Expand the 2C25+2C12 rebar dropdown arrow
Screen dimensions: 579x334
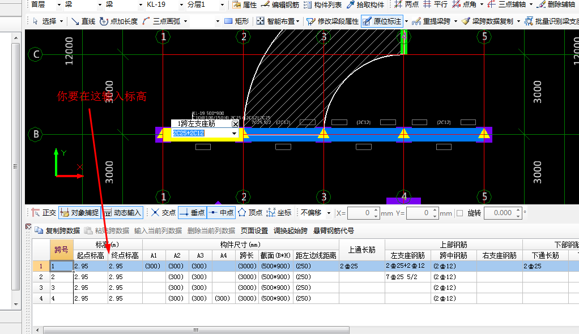coord(234,133)
